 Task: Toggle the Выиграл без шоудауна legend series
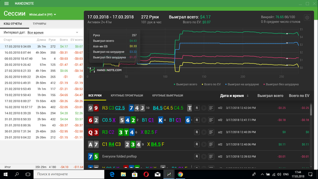[x=281, y=85]
